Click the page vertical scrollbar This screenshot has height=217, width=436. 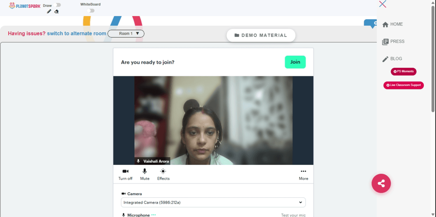(x=433, y=58)
